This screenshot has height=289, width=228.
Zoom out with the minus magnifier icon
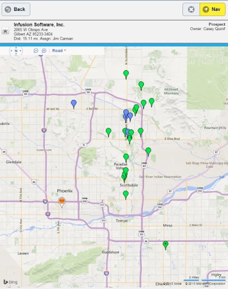coord(36,50)
